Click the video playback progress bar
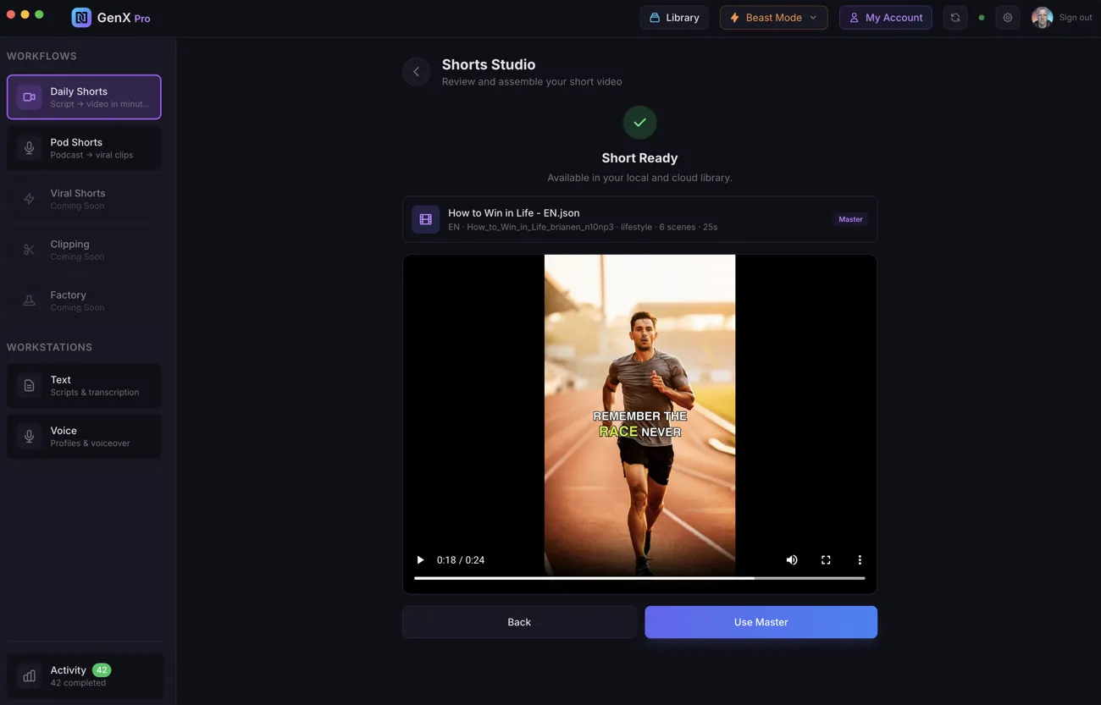The height and width of the screenshot is (705, 1101). tap(639, 578)
